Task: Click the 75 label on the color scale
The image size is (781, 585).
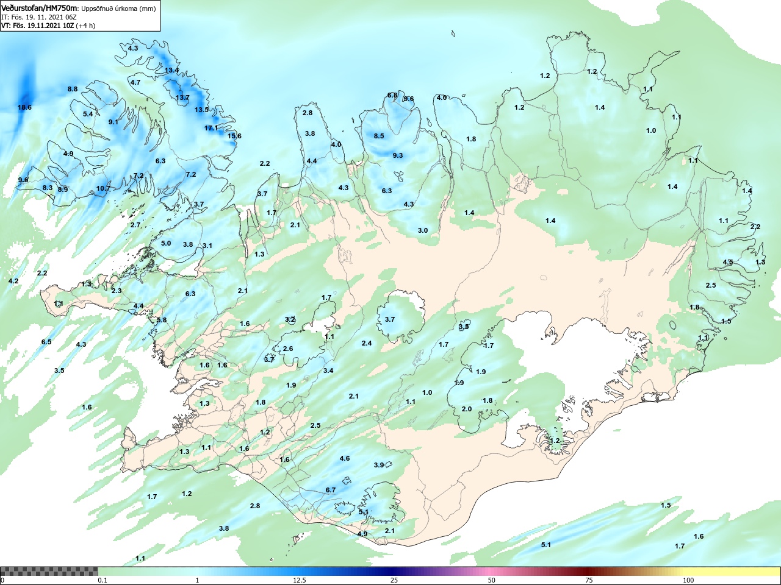Action: [x=589, y=580]
